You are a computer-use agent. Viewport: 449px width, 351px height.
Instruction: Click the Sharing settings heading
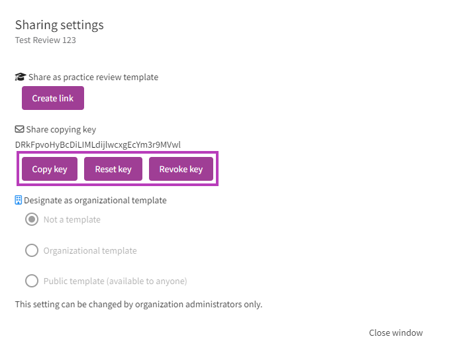[60, 25]
